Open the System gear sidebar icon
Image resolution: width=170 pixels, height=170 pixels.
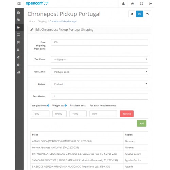pyautogui.click(x=18, y=65)
